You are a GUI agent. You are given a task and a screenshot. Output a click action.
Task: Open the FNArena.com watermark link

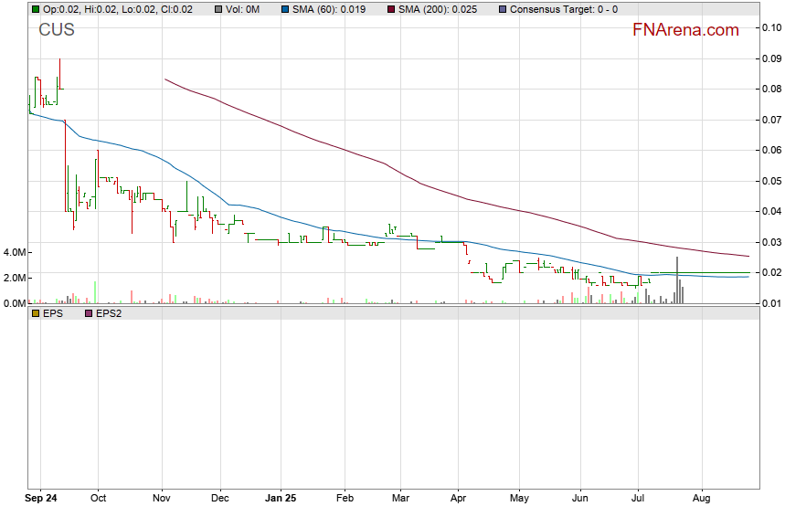[x=685, y=30]
